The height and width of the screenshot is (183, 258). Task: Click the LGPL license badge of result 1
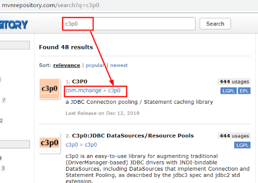click(229, 91)
